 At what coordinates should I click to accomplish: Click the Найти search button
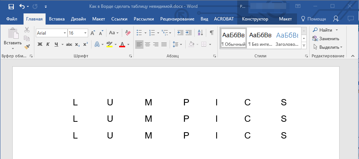coord(323,30)
